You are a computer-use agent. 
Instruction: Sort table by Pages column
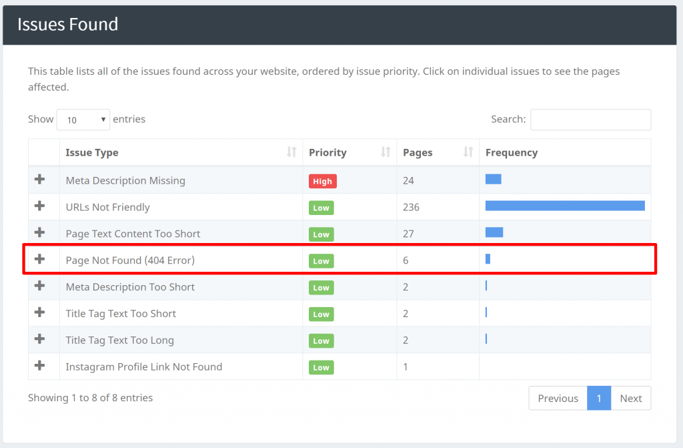(x=468, y=152)
